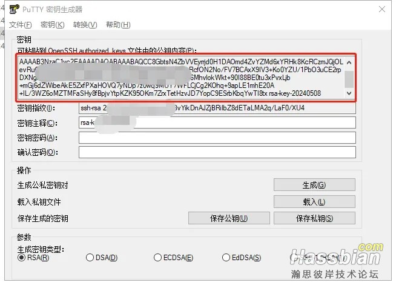Image resolution: width=396 pixels, height=285 pixels.
Task: Click the 保存生成的密钥 label
Action: point(42,218)
